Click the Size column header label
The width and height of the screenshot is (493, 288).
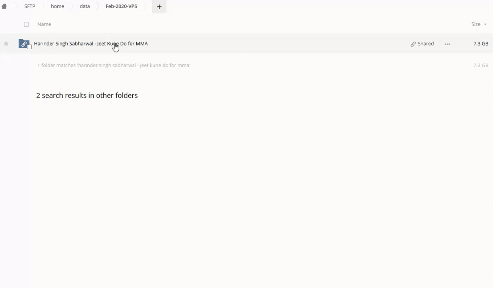475,24
